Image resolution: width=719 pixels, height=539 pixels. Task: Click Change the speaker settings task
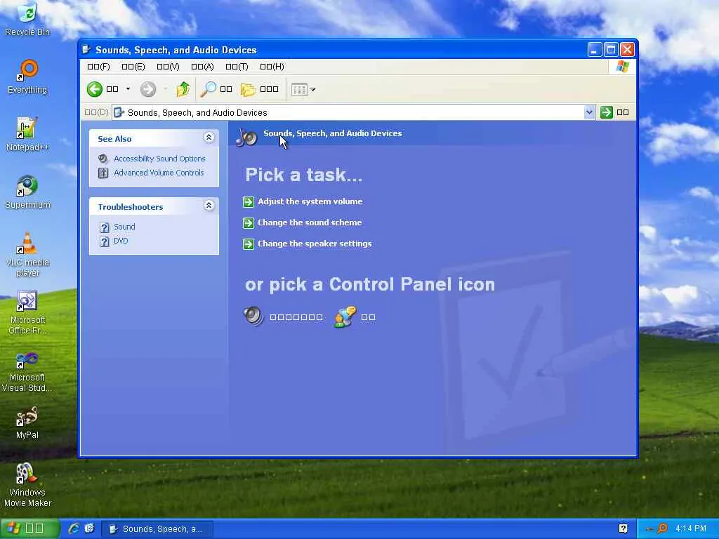click(315, 244)
